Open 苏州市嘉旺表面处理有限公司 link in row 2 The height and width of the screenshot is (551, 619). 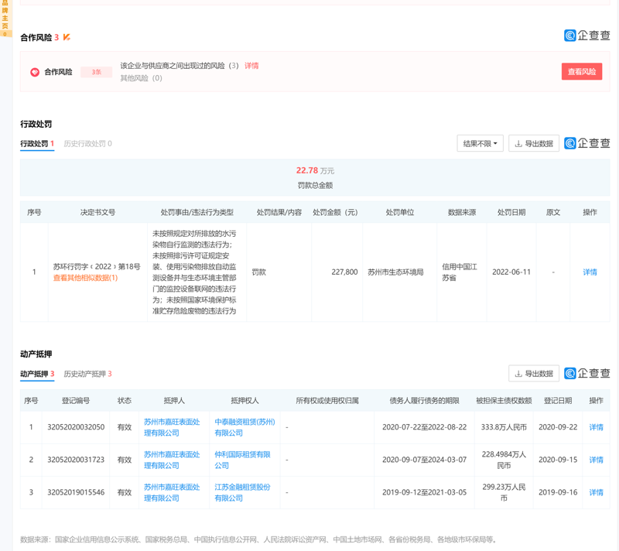pos(172,460)
